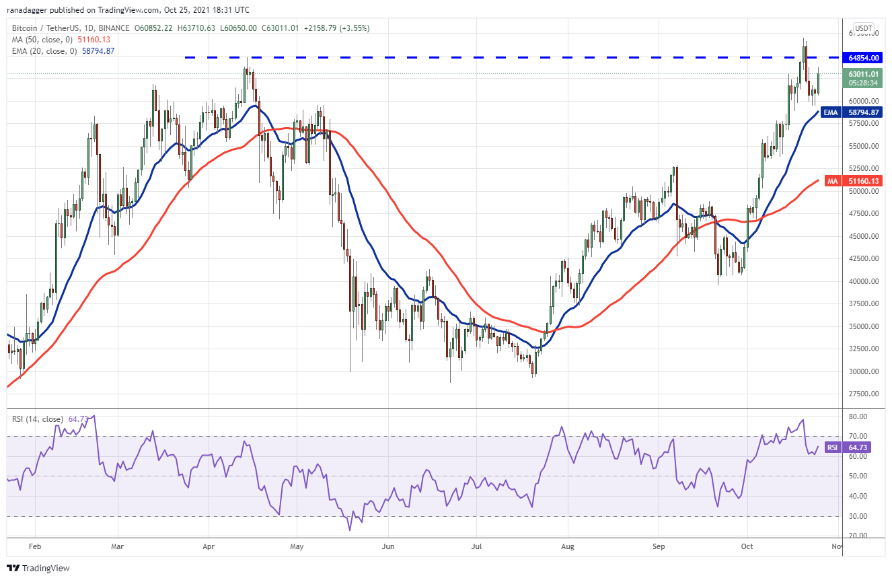
Task: Click the 30.00 RSI axis label
Action: [857, 516]
